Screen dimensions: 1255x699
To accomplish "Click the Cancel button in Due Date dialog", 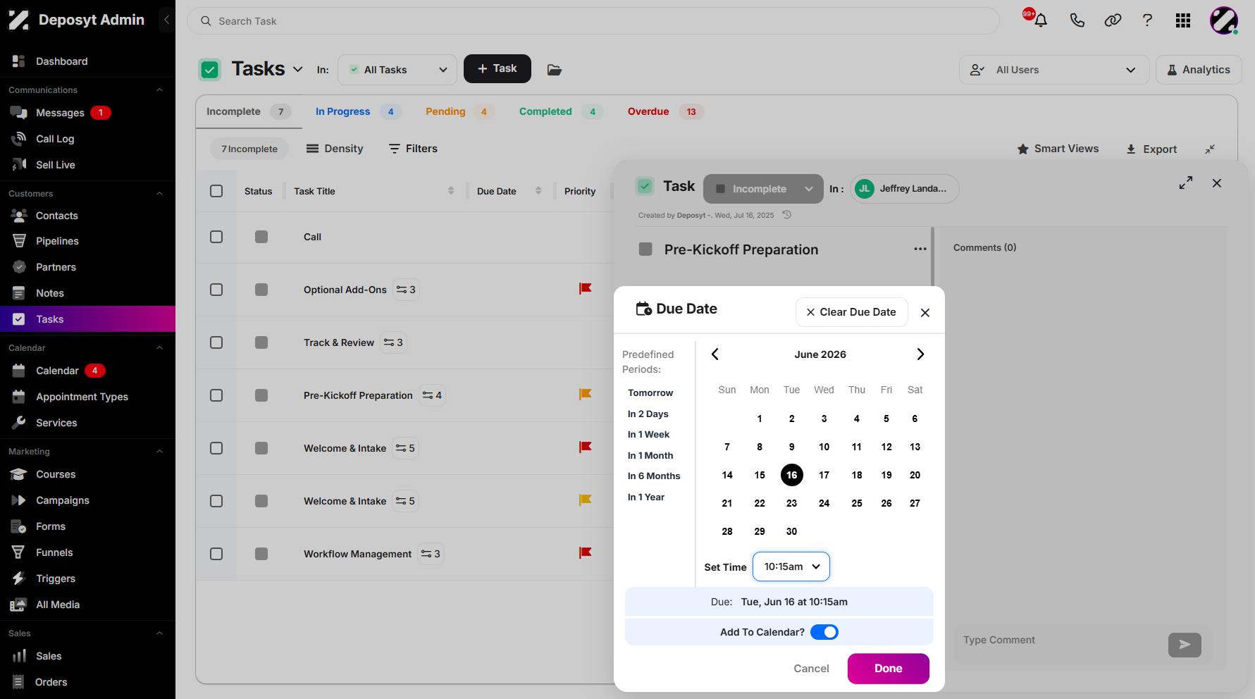I will coord(811,669).
